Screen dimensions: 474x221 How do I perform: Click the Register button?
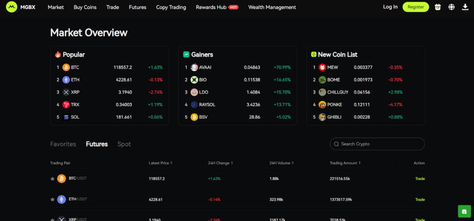pos(416,7)
